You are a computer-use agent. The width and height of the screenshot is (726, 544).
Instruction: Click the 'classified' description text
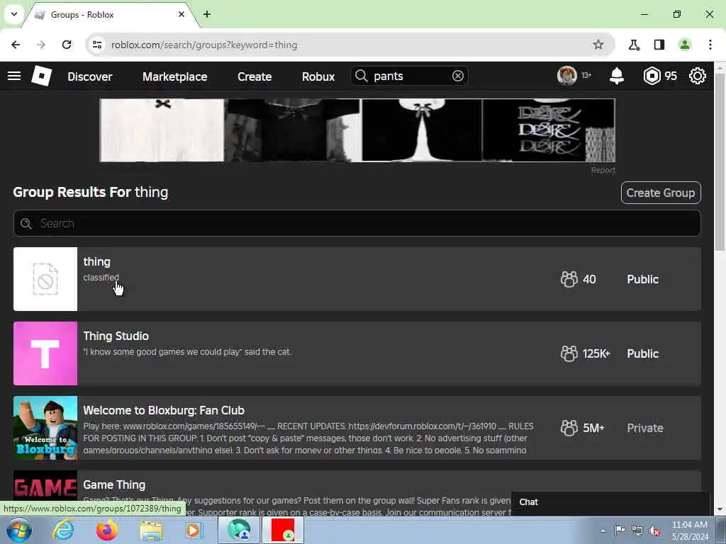[101, 278]
